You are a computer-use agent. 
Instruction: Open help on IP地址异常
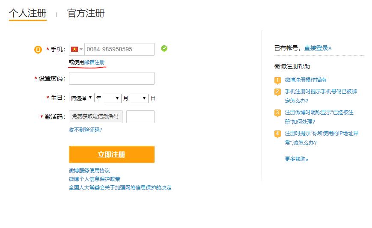[321, 138]
